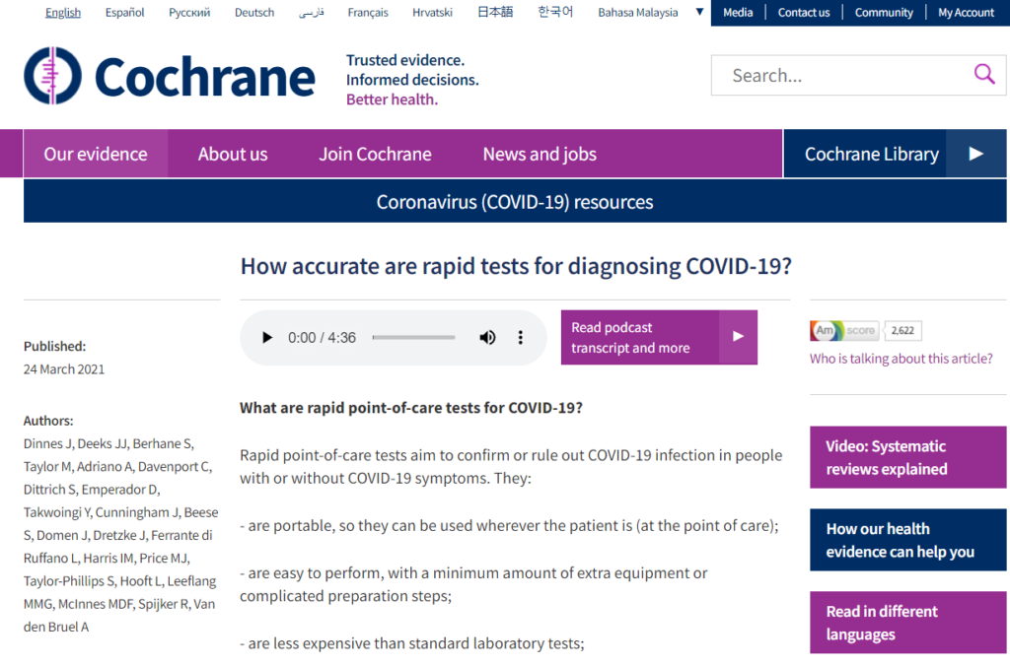Switch language to Japanese 日本語
The height and width of the screenshot is (665, 1010).
(x=495, y=12)
